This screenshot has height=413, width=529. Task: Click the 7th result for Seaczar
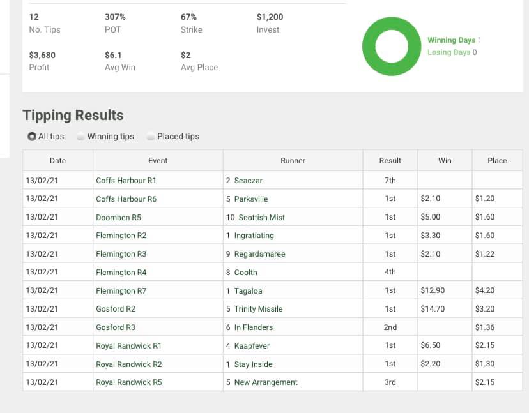click(390, 181)
